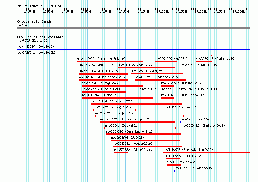Click the 3q26.31 cytogenetic band bar
258x182 pixels.
pyautogui.click(x=133, y=28)
